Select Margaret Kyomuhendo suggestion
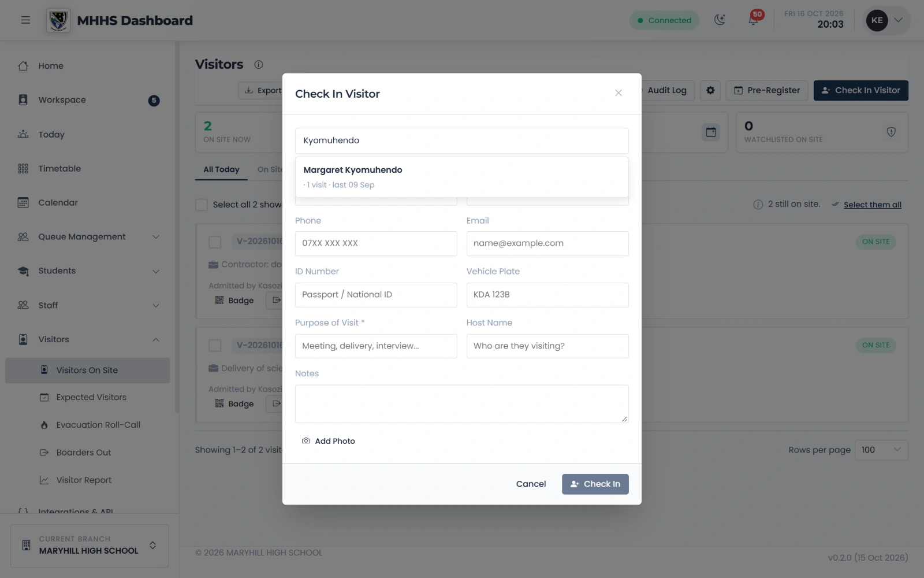 461,177
